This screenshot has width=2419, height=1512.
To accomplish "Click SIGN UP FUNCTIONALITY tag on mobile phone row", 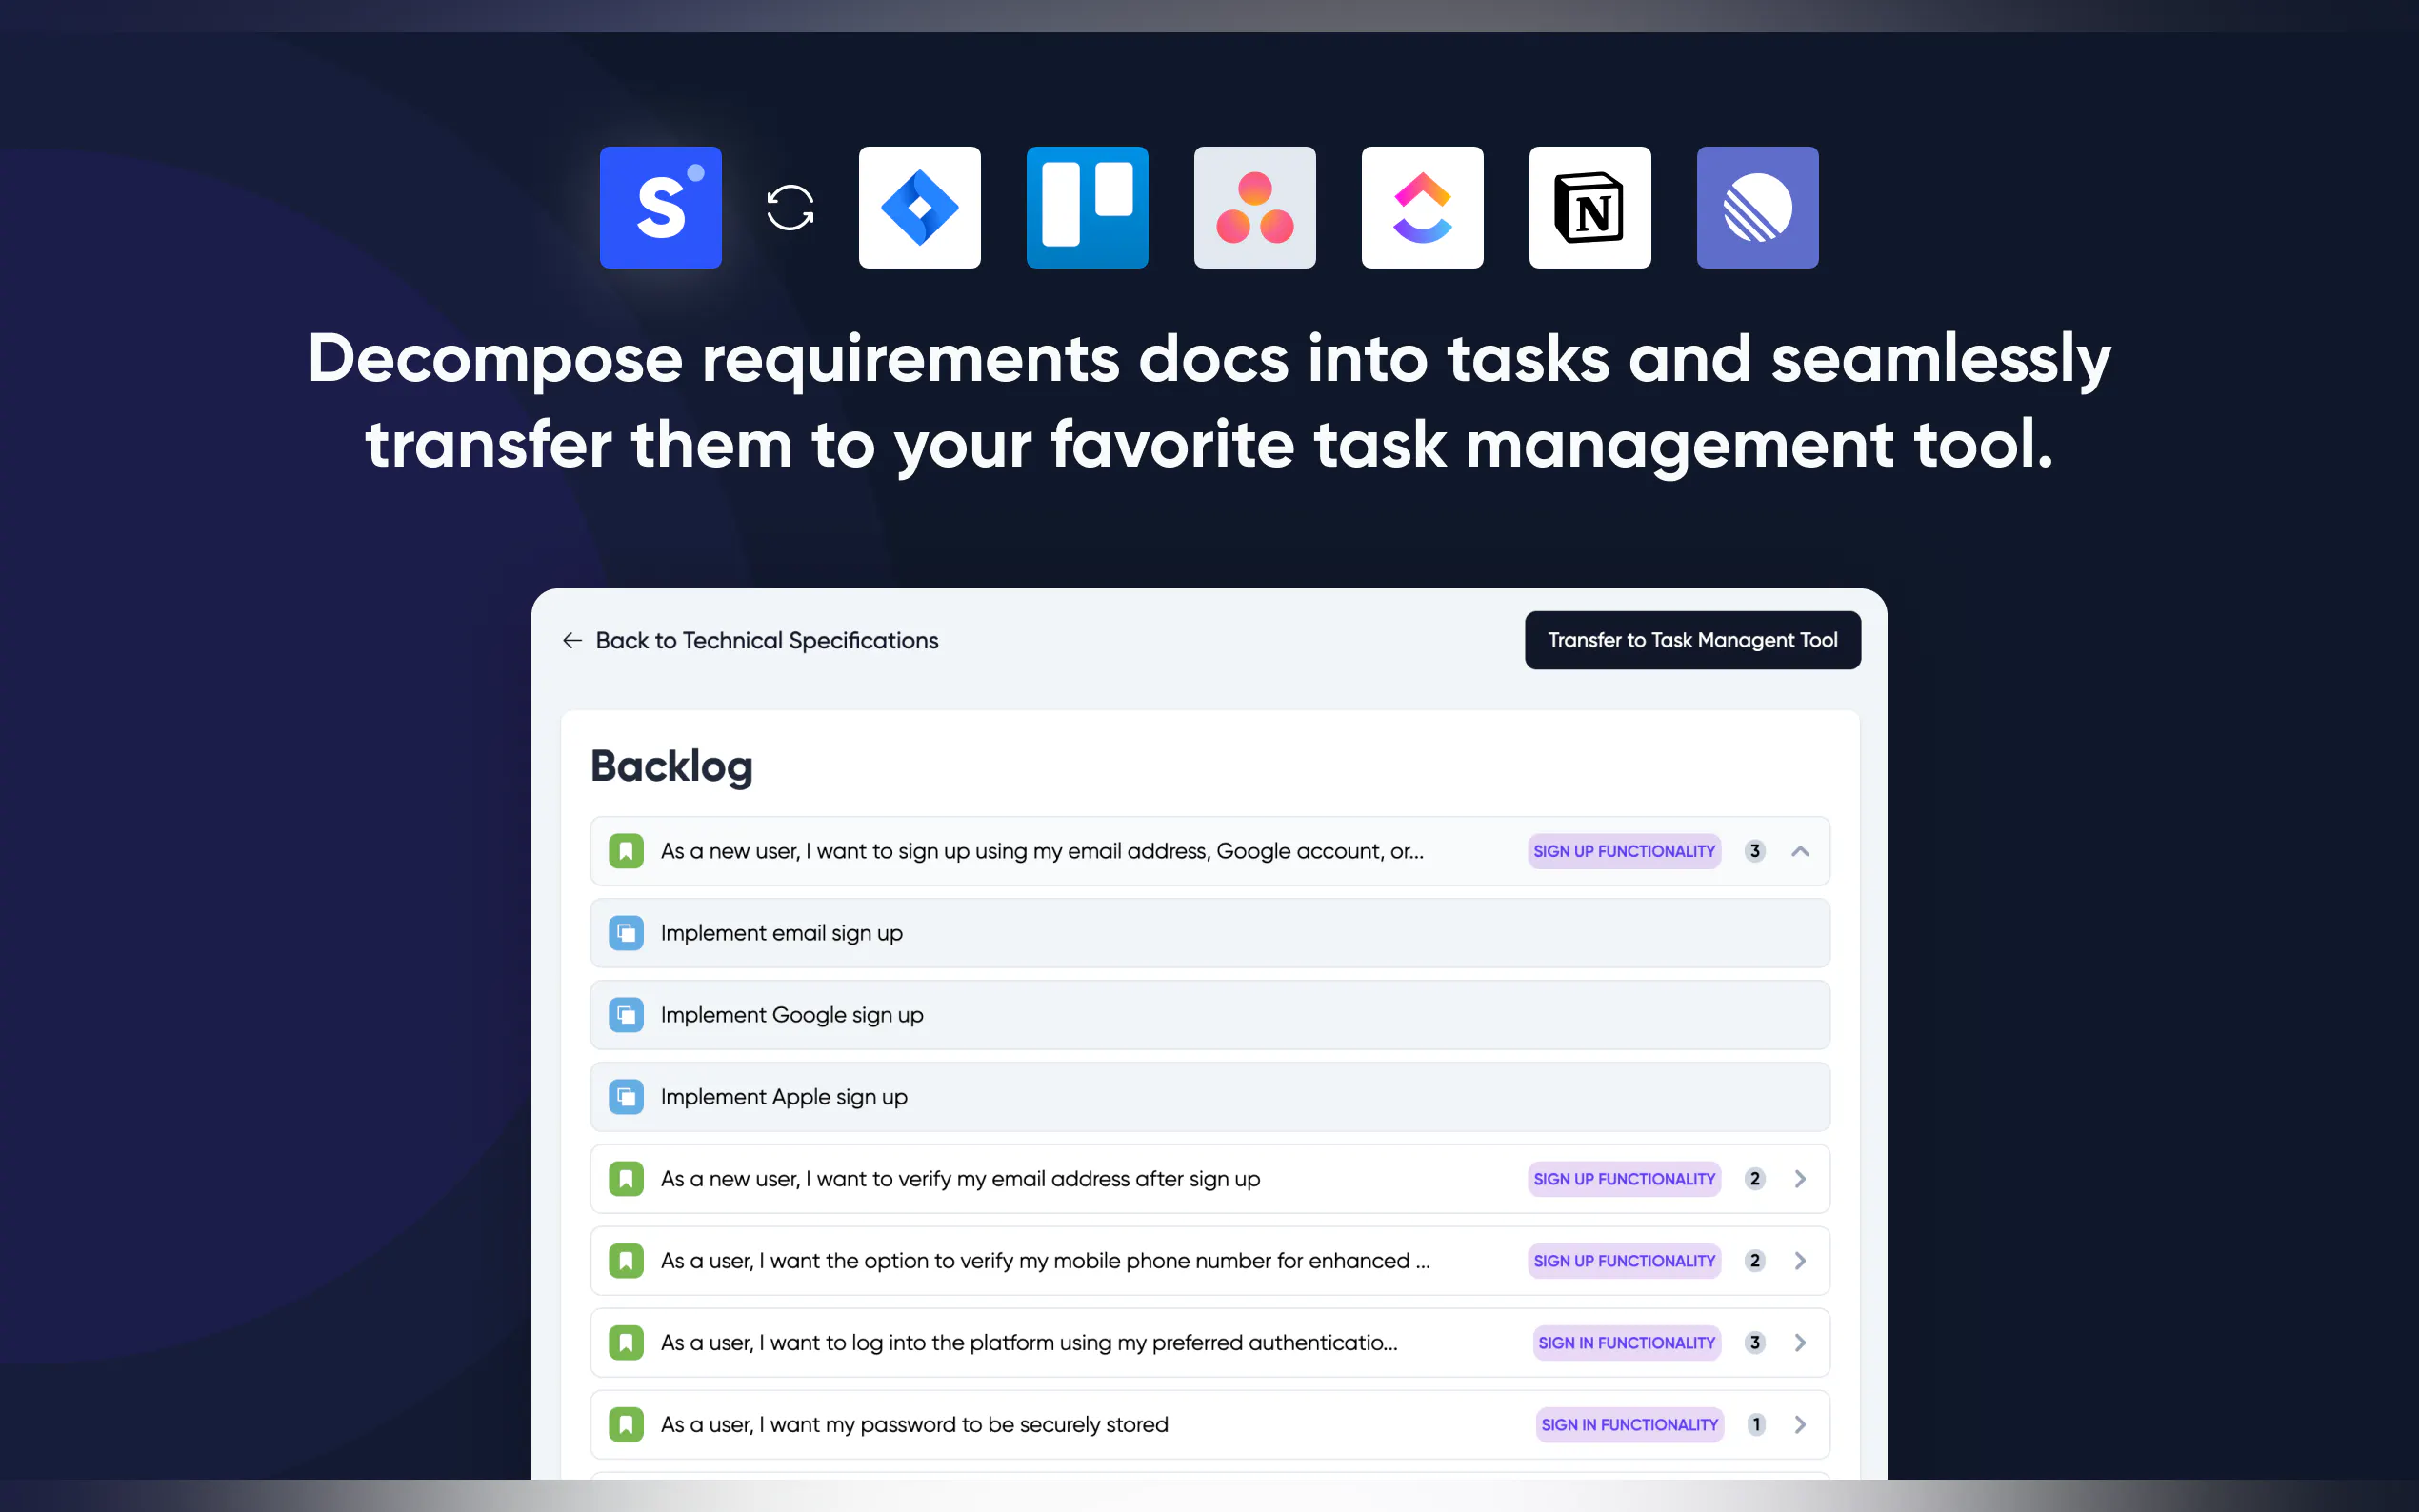I will 1624,1261.
